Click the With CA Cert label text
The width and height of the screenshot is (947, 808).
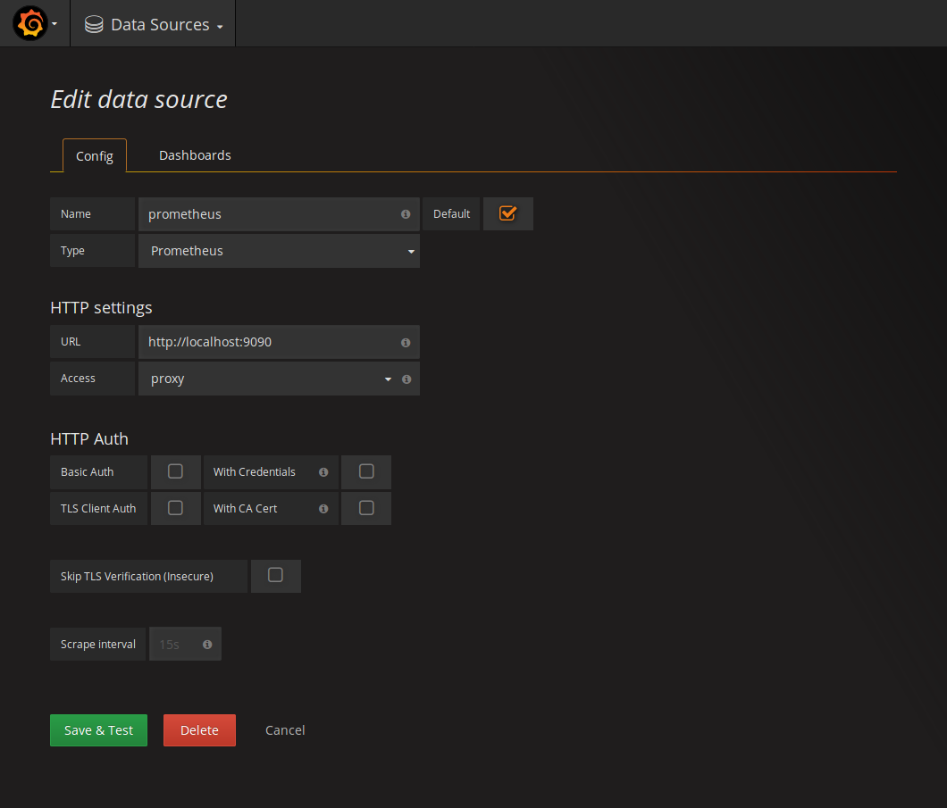tap(245, 509)
